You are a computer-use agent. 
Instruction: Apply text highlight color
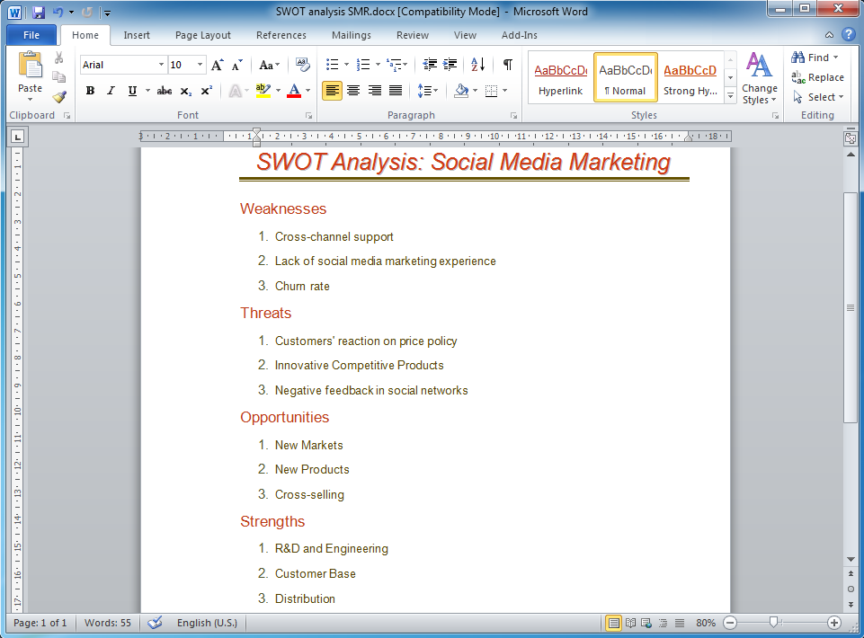261,91
